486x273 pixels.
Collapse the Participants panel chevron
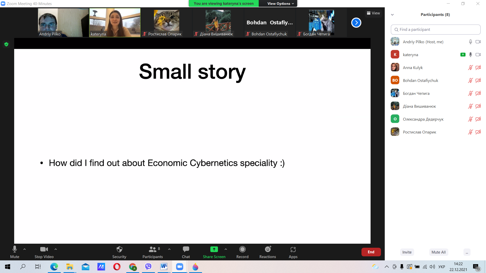pyautogui.click(x=392, y=15)
